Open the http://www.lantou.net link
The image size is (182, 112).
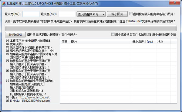[x=34, y=97]
